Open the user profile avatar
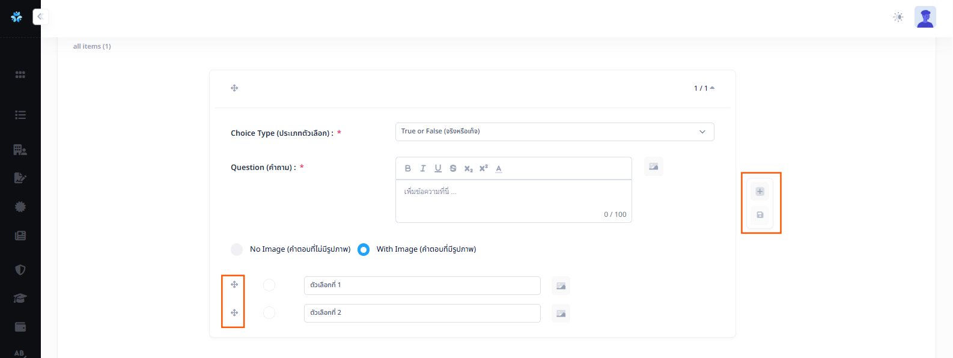The height and width of the screenshot is (358, 953). [x=925, y=17]
